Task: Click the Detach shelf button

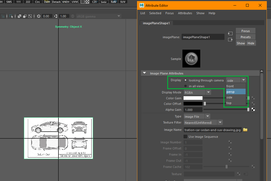Action: 56,2
